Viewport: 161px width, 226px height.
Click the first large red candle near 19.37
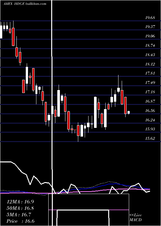pyautogui.click(x=13, y=37)
